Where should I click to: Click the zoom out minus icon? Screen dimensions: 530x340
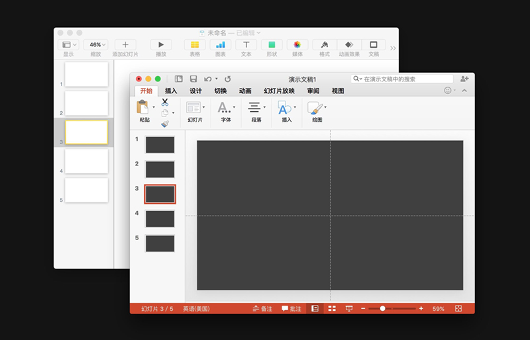point(363,309)
